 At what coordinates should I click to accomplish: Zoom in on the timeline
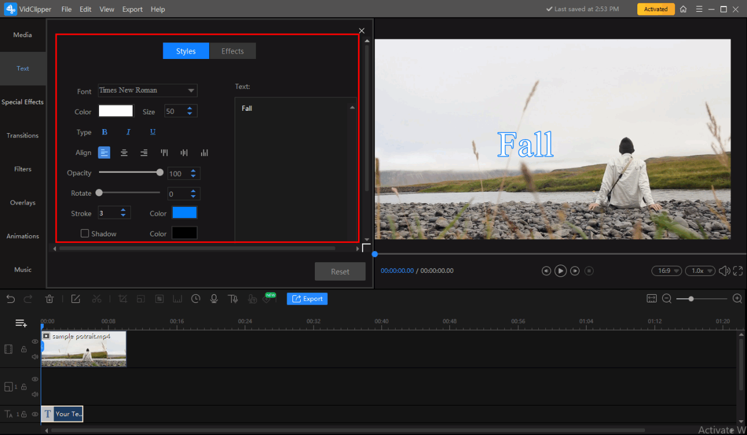(737, 299)
